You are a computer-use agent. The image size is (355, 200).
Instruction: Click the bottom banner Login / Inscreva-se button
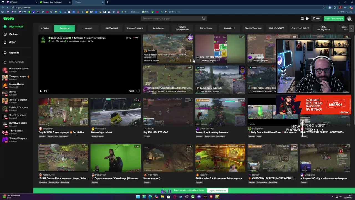(217, 191)
